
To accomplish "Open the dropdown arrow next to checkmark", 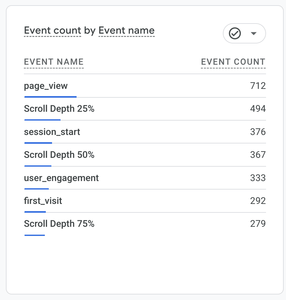I will point(253,33).
